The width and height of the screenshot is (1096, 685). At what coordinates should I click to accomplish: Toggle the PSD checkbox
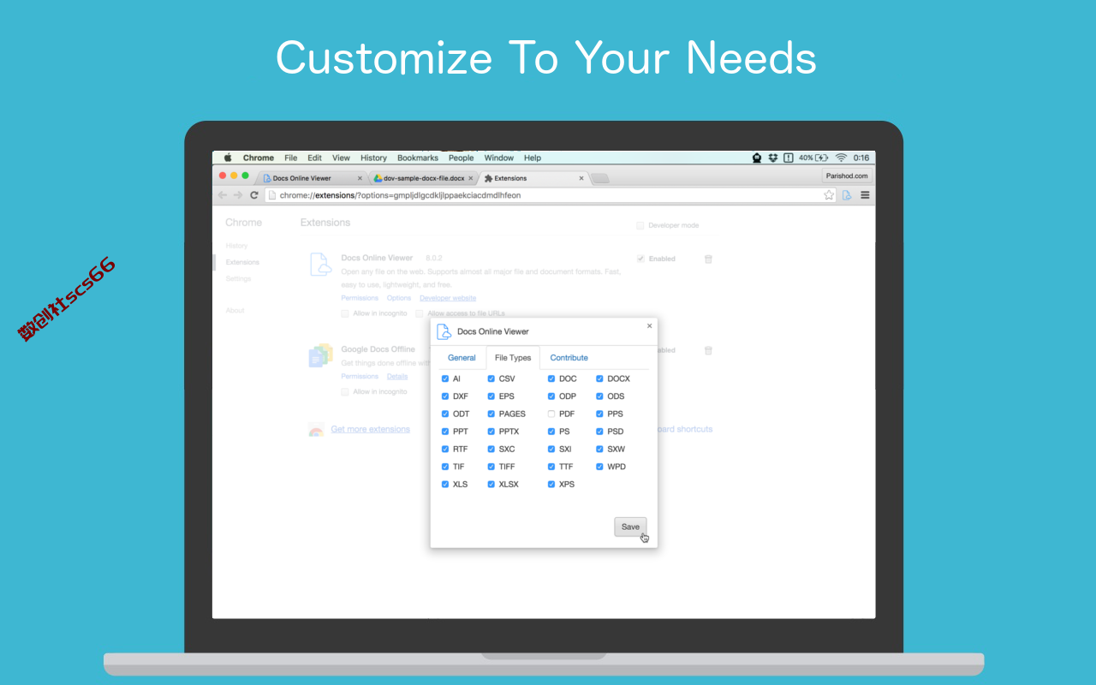point(599,432)
